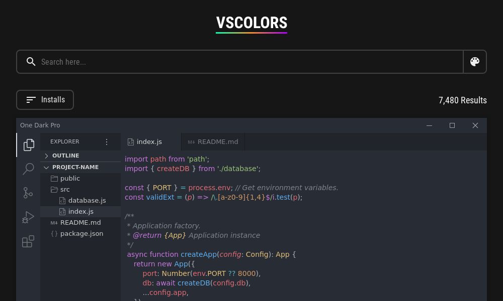Click the magnifier search icon
Viewport: 503px width, 301px height.
pos(31,61)
